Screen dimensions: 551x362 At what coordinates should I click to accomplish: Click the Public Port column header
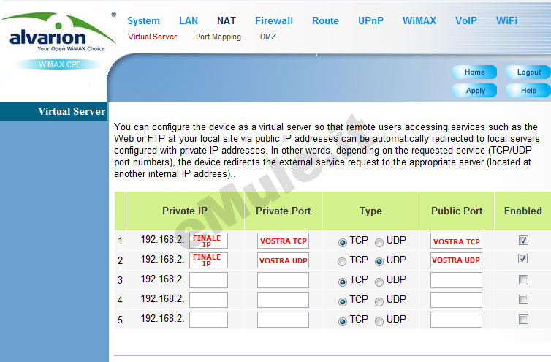(x=457, y=211)
